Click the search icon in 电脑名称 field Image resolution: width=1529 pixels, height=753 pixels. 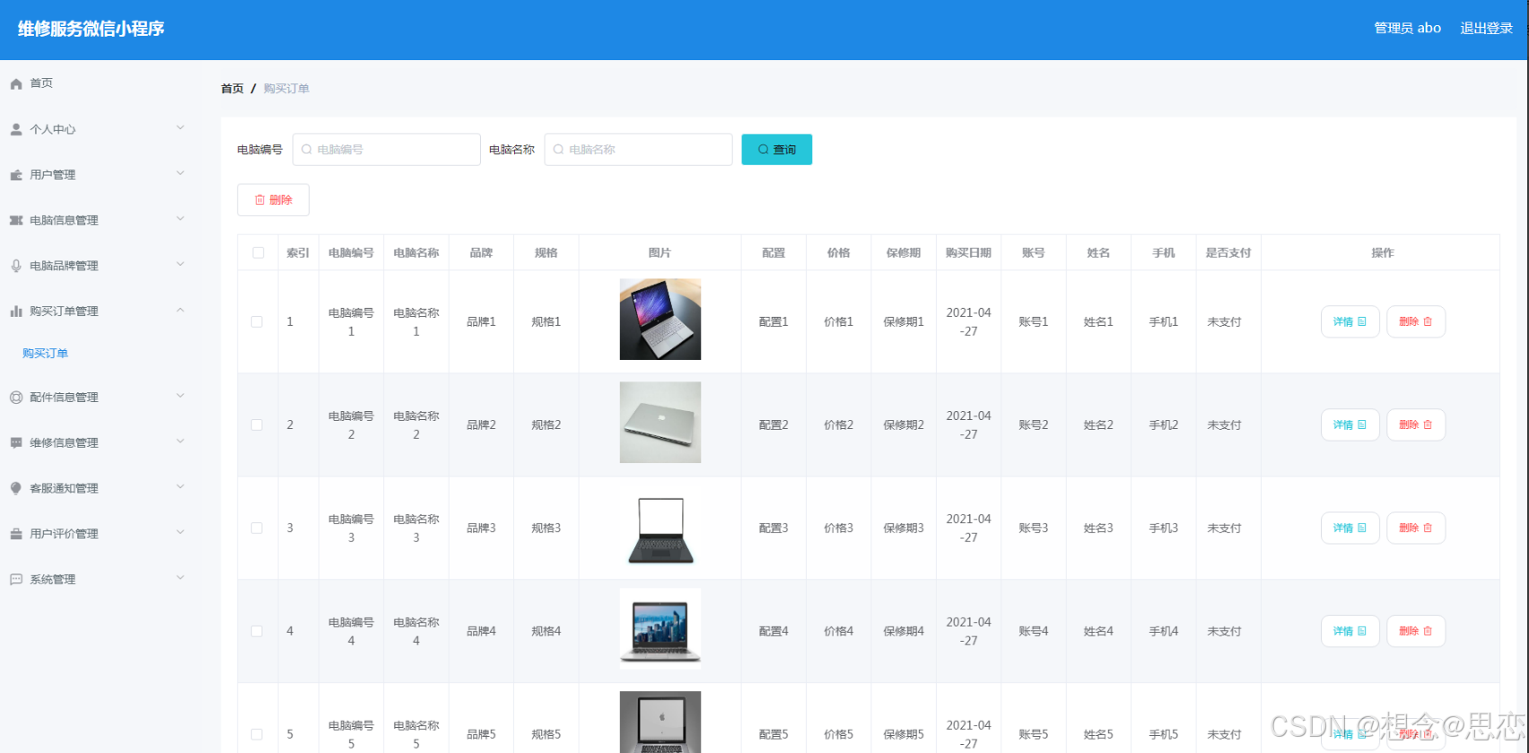pyautogui.click(x=558, y=150)
